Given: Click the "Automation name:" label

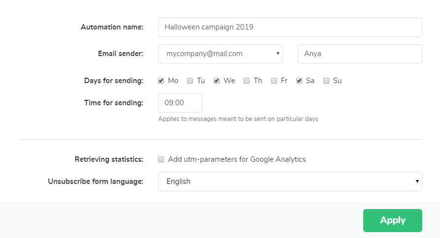Looking at the screenshot, I should tap(112, 27).
